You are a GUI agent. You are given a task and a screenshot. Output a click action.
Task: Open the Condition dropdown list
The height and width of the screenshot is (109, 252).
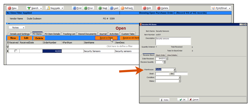coord(180,77)
